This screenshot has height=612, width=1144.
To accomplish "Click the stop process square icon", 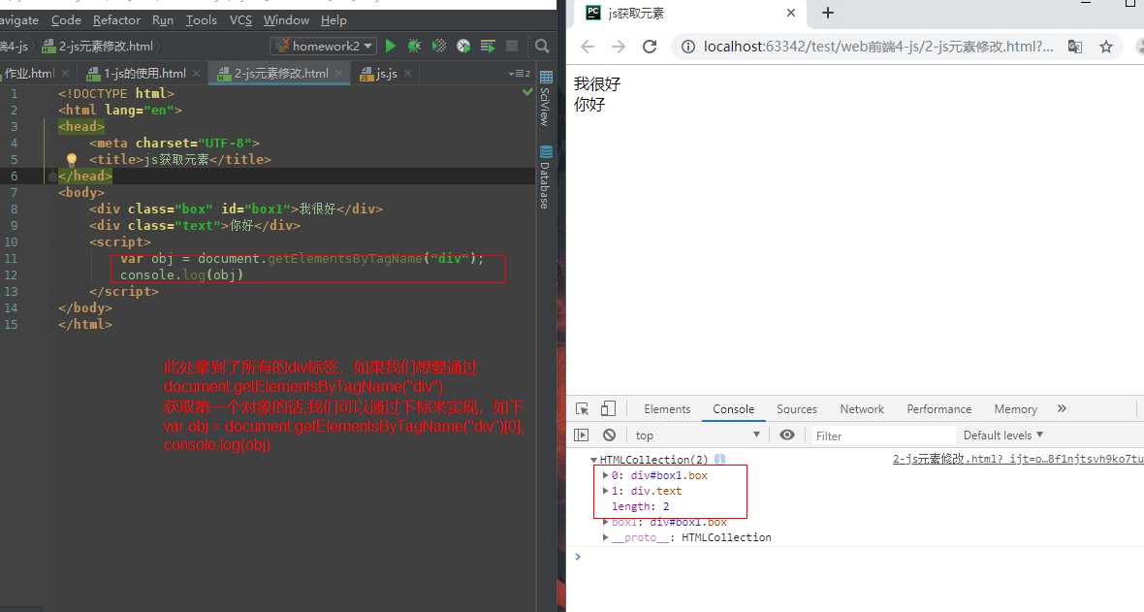I will coord(512,46).
